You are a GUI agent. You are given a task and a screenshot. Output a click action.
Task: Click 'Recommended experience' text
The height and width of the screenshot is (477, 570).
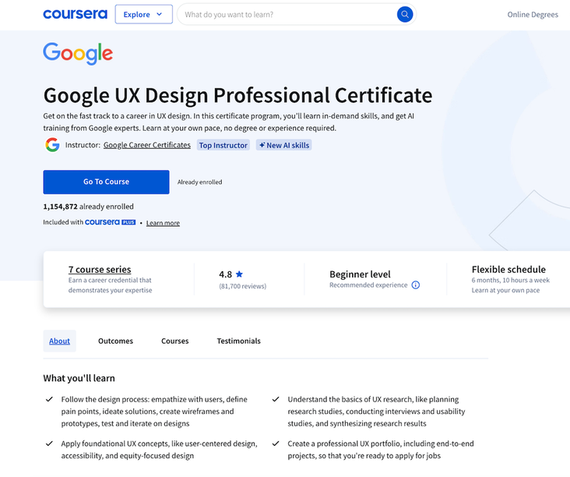pyautogui.click(x=368, y=285)
